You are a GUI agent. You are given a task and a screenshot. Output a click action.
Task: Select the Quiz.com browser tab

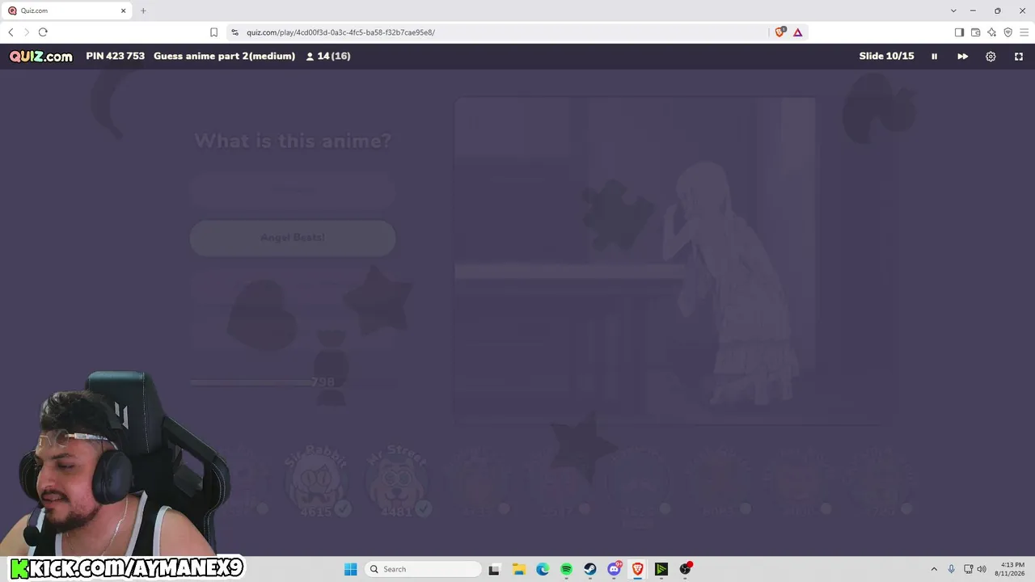[67, 11]
